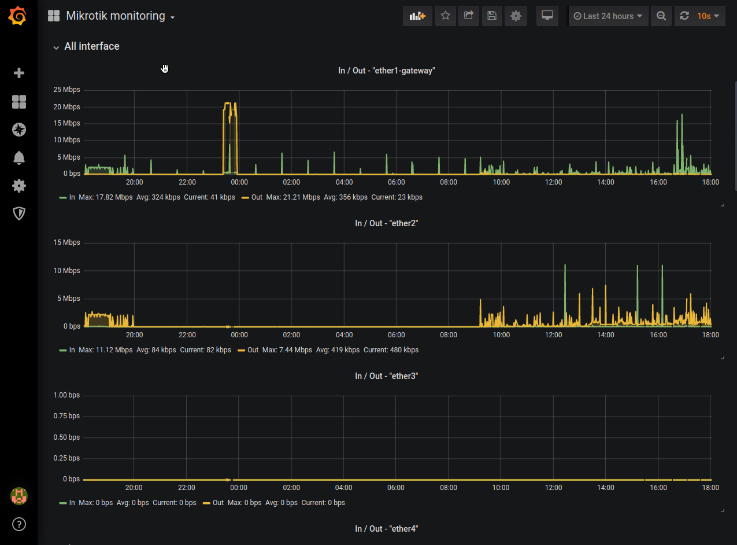The image size is (737, 545).
Task: Pick color via ether1-gateway In green swatch
Action: (63, 197)
